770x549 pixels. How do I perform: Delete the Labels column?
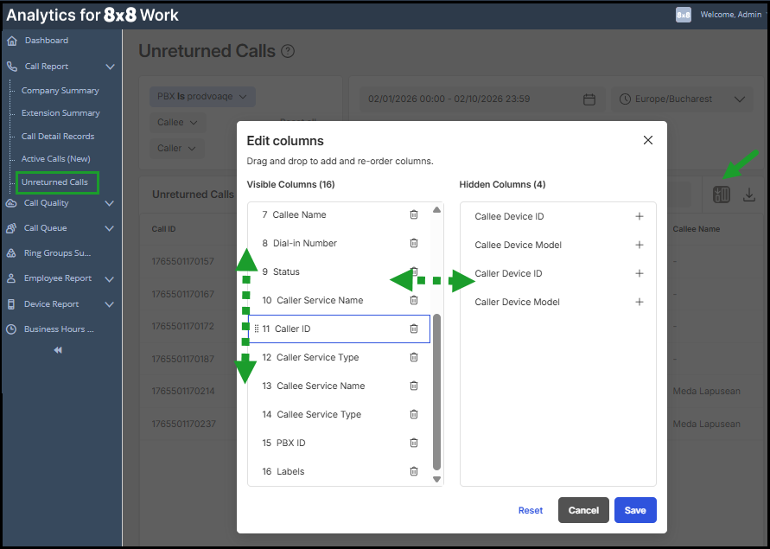(414, 471)
